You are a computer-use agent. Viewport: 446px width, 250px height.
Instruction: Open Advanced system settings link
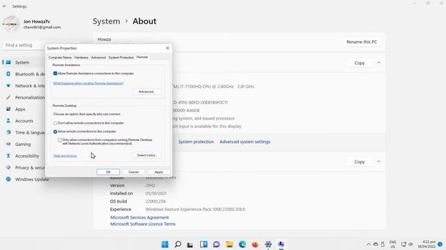click(245, 142)
